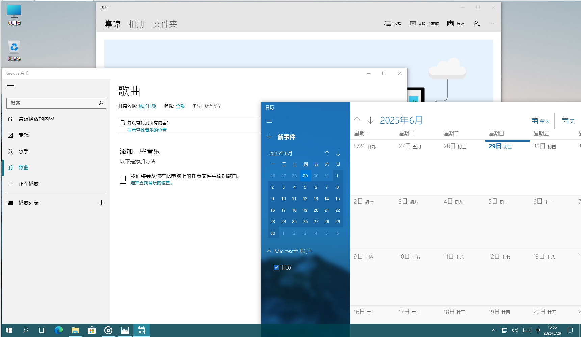Click the 显示查找音乐的位置 link

click(x=147, y=130)
